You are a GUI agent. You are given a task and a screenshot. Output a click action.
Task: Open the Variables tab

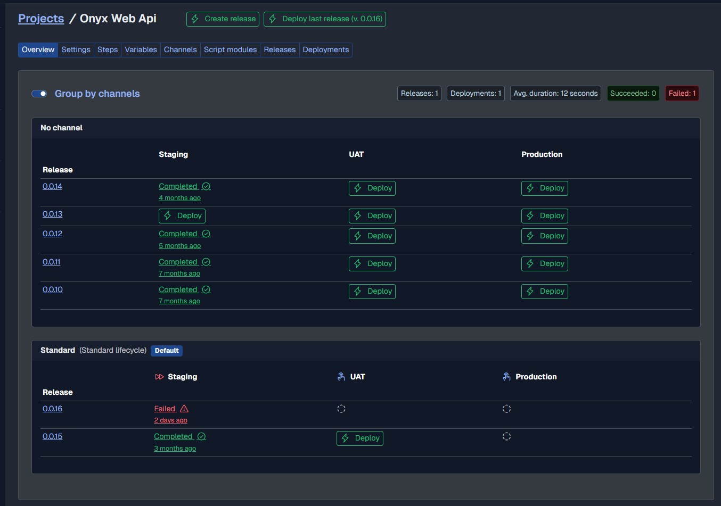tap(141, 49)
